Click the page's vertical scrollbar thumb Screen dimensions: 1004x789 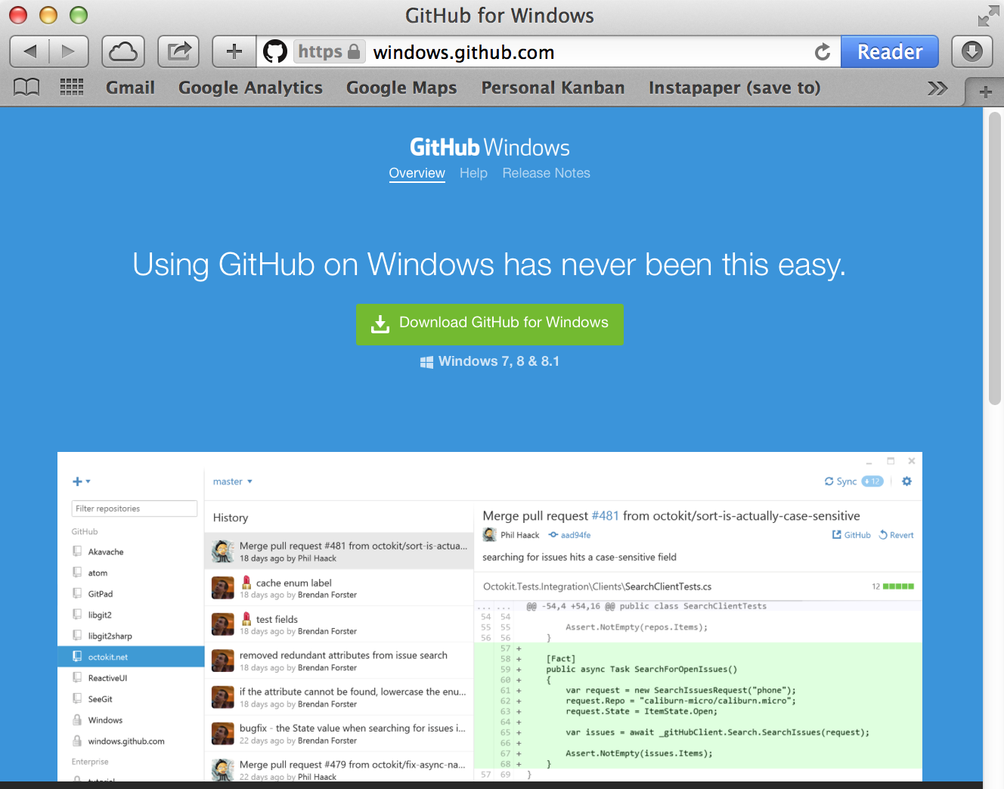[x=995, y=258]
